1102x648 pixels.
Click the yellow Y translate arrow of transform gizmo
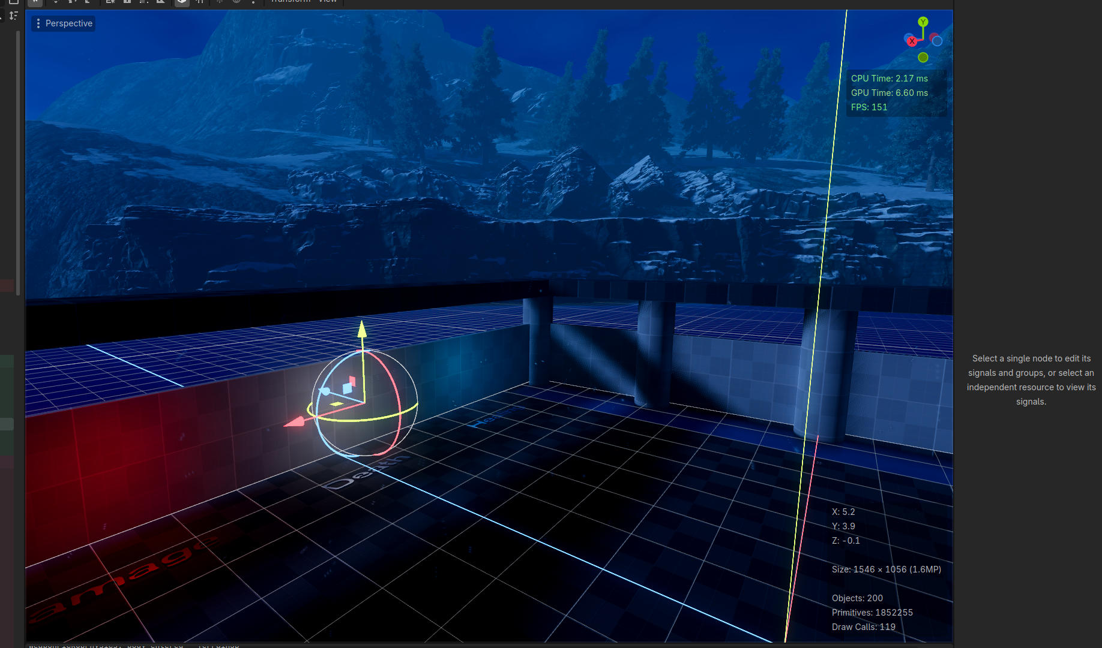point(362,328)
